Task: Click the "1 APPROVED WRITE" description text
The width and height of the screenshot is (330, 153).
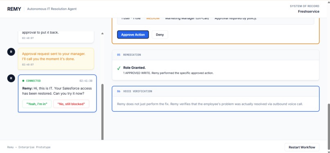Action: coord(168,73)
